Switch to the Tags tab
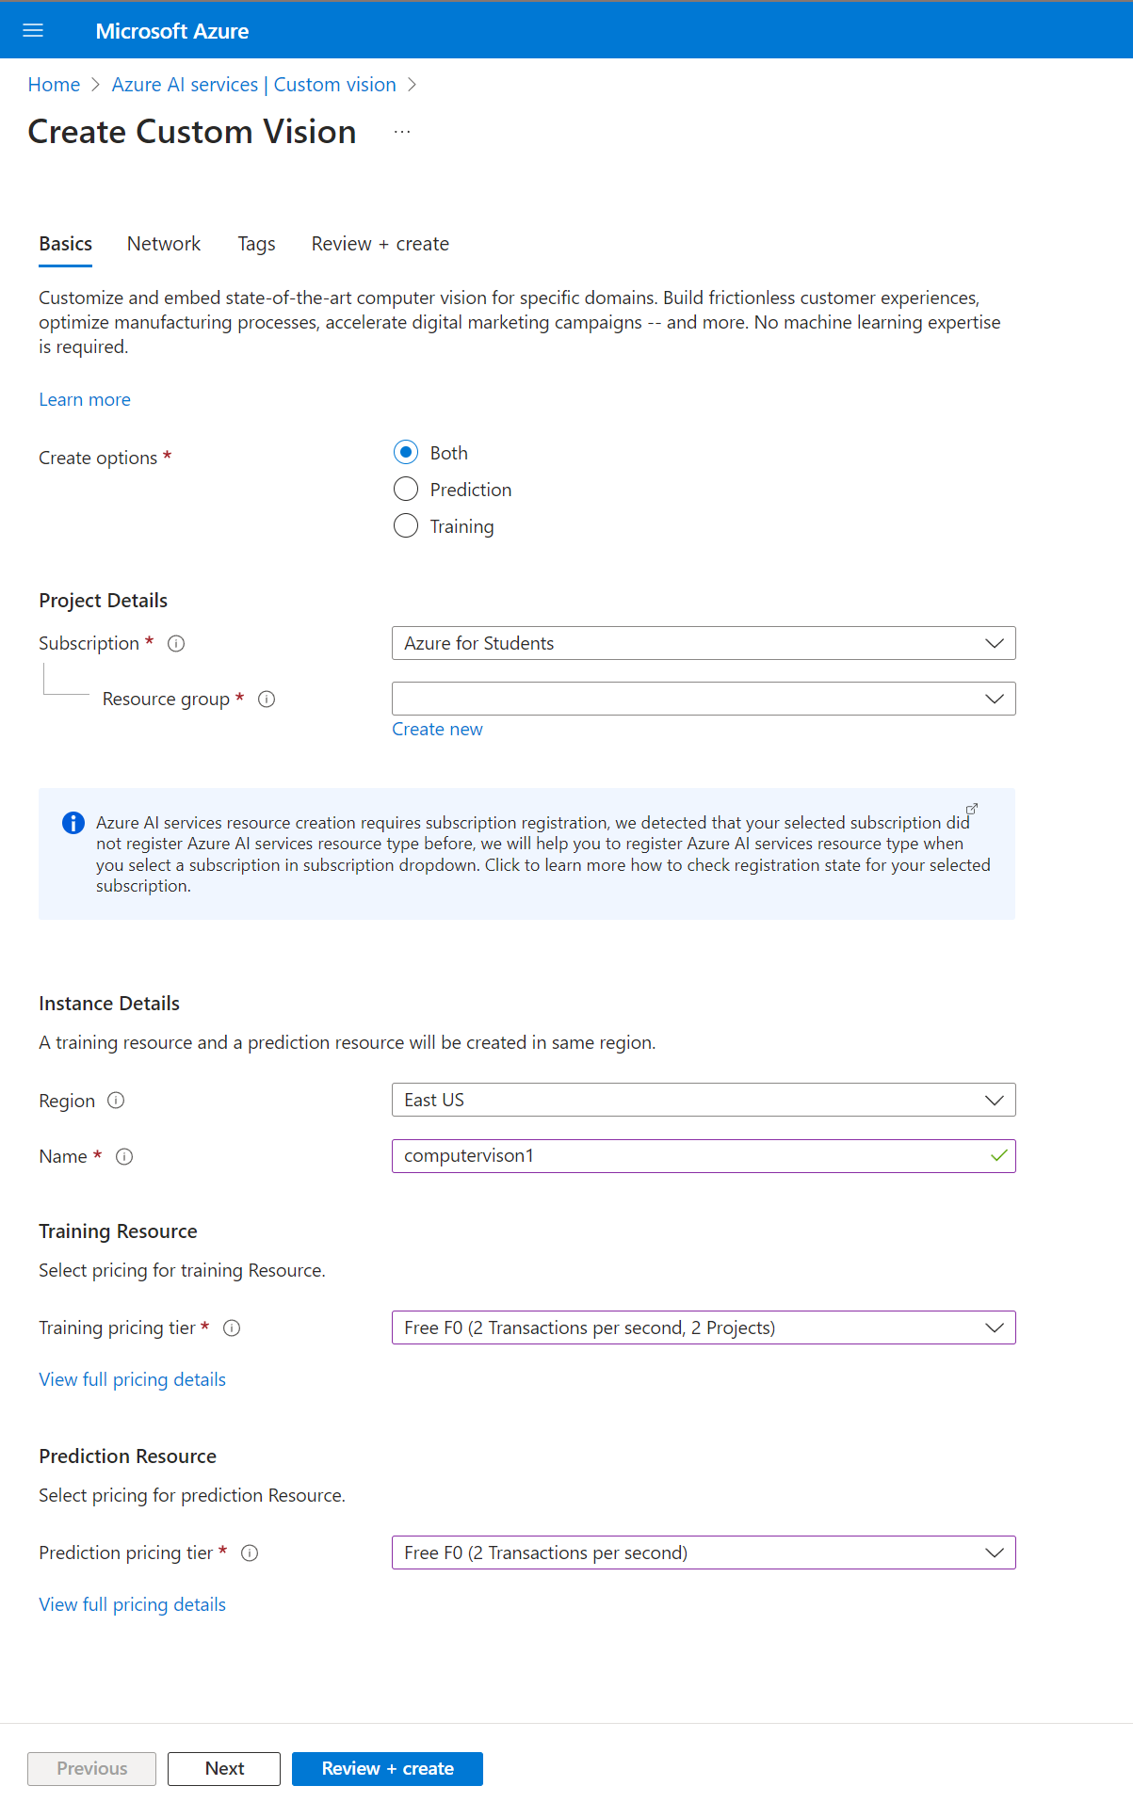This screenshot has height=1802, width=1133. coord(256,244)
